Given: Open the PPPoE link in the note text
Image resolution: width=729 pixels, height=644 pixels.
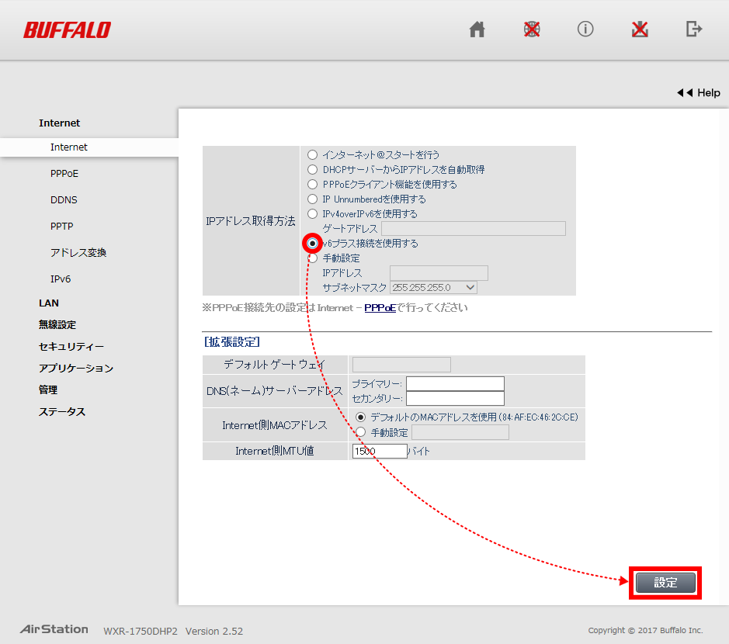Looking at the screenshot, I should pos(380,308).
